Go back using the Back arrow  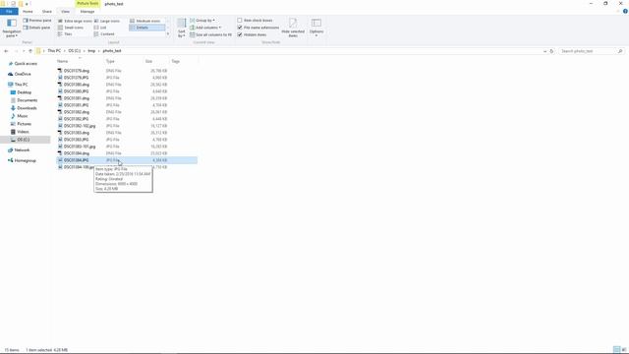[6, 51]
